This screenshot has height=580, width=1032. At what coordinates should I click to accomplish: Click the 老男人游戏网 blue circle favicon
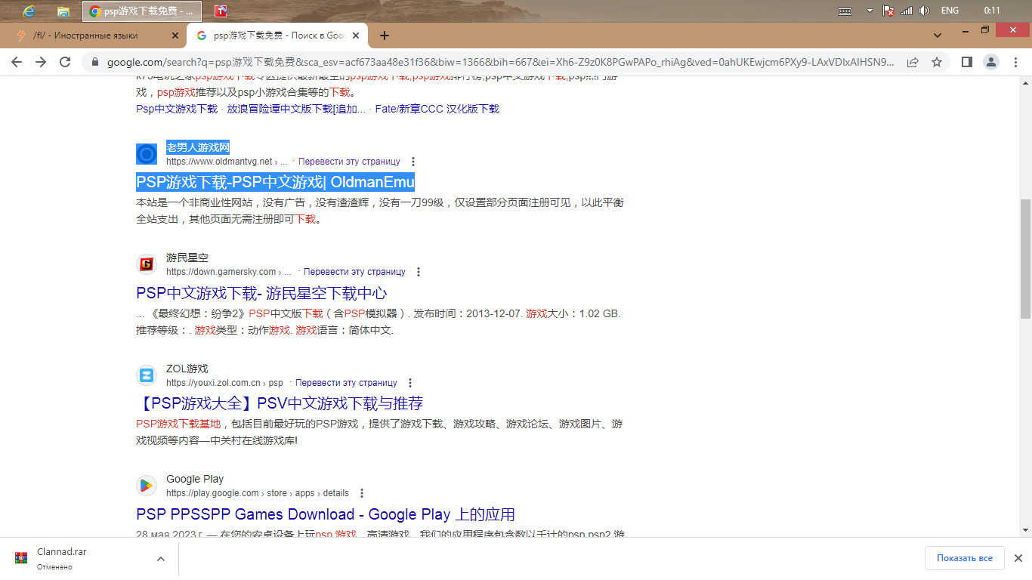147,154
